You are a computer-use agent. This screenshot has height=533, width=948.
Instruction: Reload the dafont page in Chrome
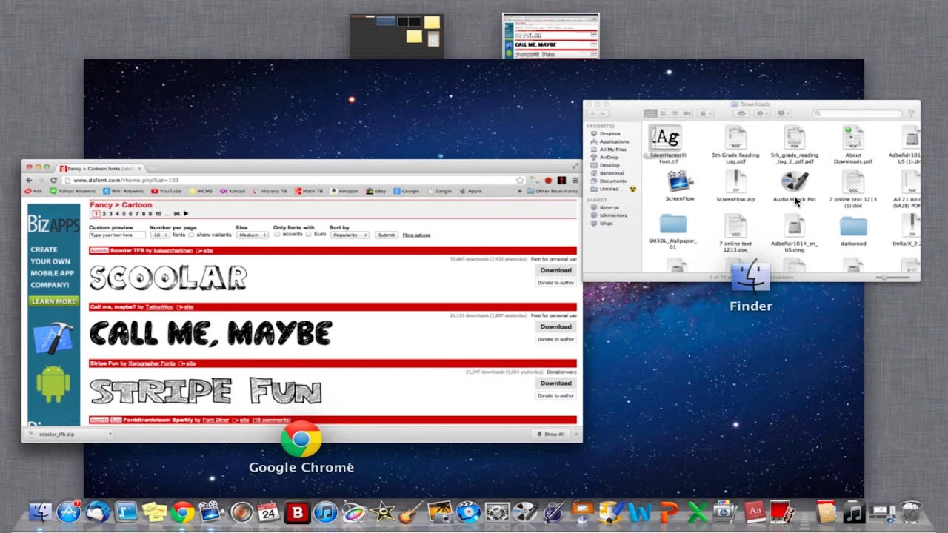53,180
